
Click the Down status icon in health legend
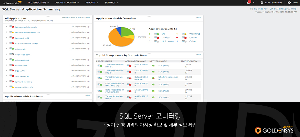coord(184,38)
